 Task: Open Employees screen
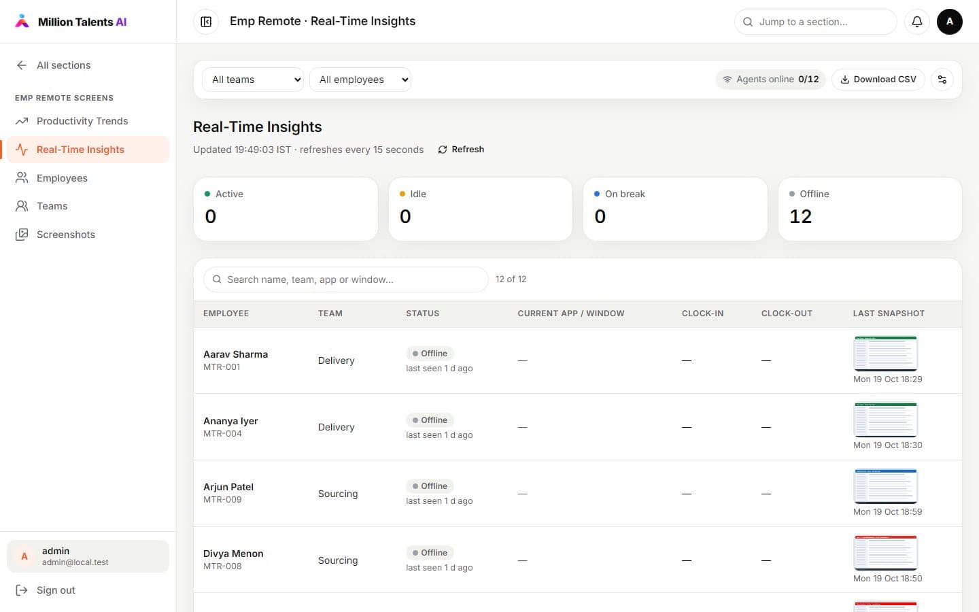(88, 178)
